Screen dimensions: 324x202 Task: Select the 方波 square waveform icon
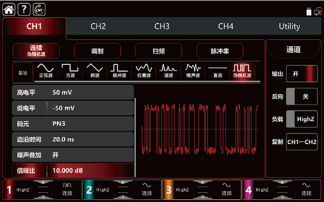[x=70, y=71]
